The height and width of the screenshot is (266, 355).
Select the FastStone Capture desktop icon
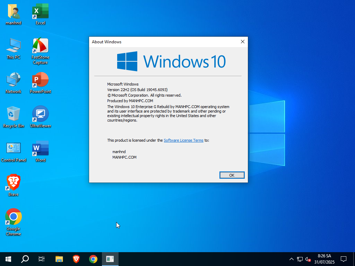(40, 46)
